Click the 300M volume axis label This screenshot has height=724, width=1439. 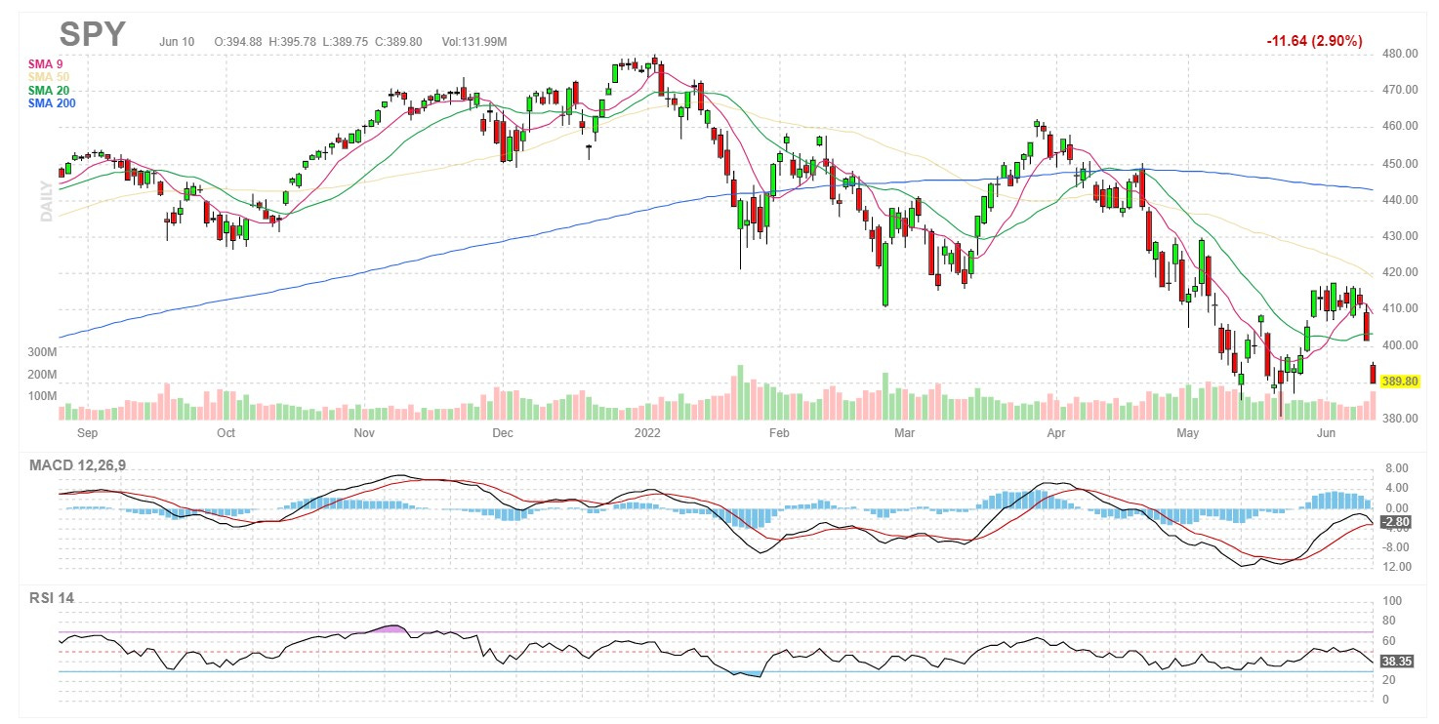[42, 351]
